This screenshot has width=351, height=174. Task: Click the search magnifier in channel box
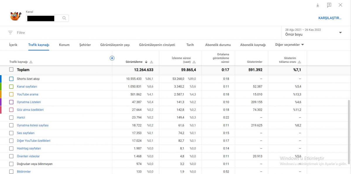[64, 18]
